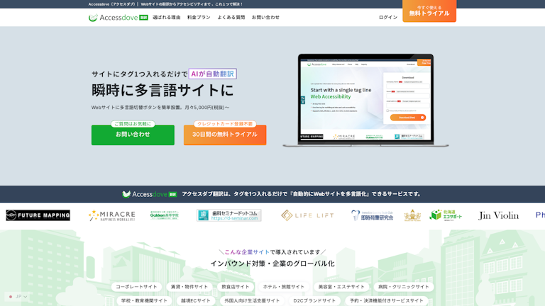Click the 瞬時に多言語サイトに headline

pos(163,90)
